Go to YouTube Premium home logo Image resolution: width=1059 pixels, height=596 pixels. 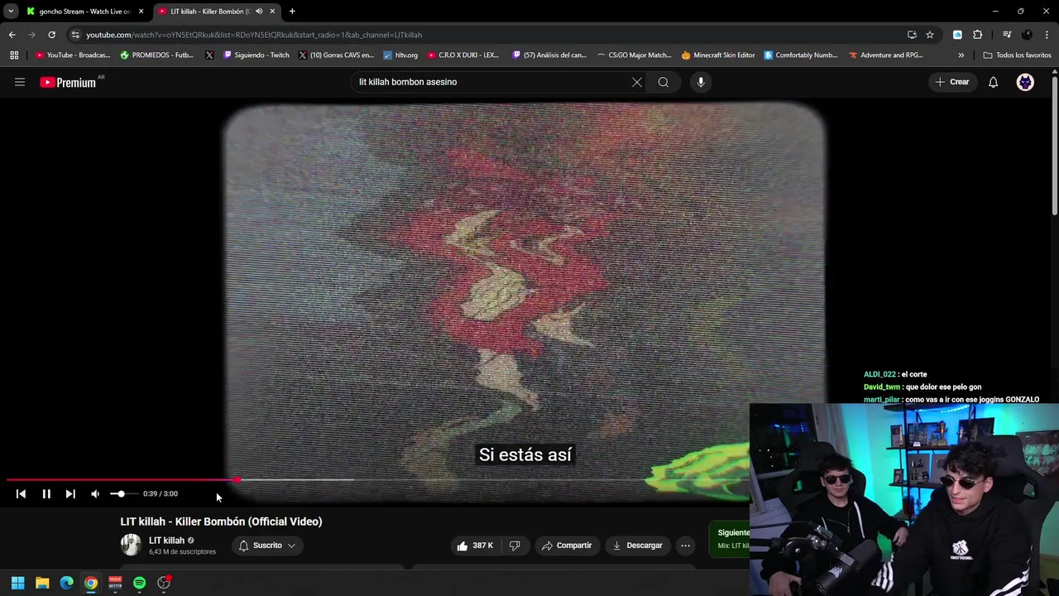tap(68, 82)
